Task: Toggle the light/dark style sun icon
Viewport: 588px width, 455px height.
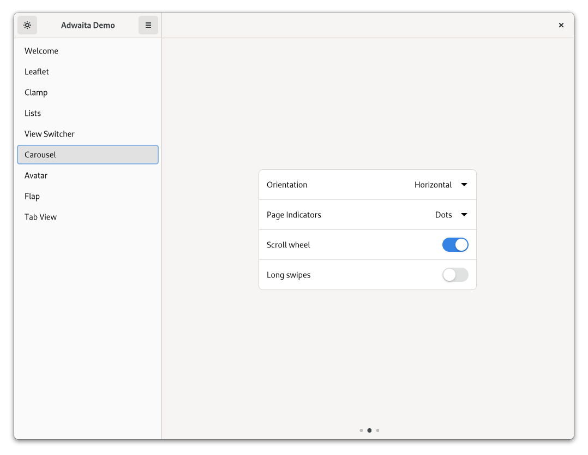Action: tap(27, 25)
